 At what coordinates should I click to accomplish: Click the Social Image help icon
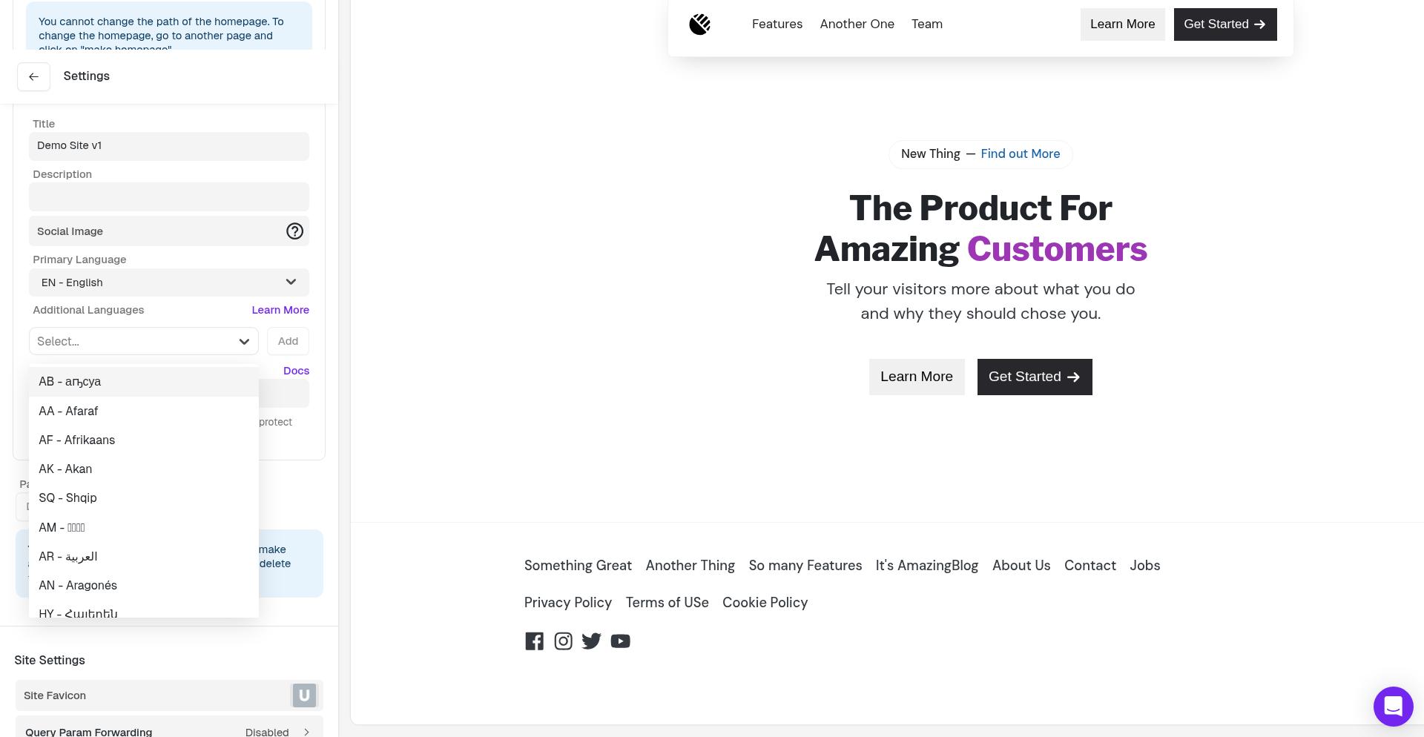click(294, 231)
